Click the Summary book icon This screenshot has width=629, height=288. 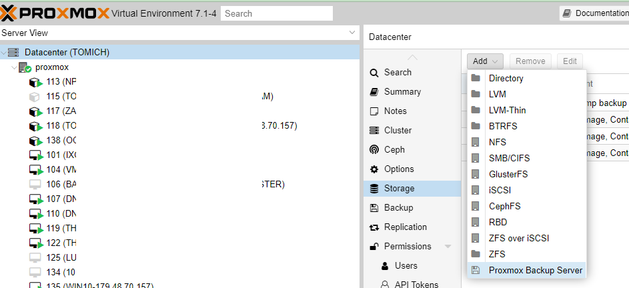click(x=374, y=92)
